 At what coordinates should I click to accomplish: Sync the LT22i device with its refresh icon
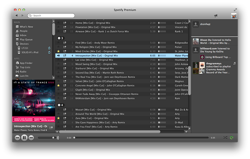[49, 48]
